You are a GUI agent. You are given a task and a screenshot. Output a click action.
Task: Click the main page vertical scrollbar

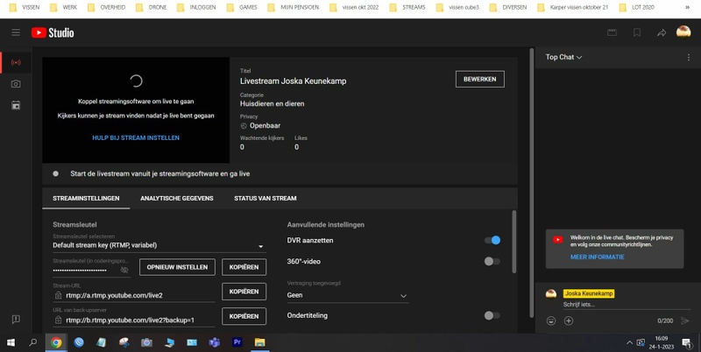tap(532, 183)
